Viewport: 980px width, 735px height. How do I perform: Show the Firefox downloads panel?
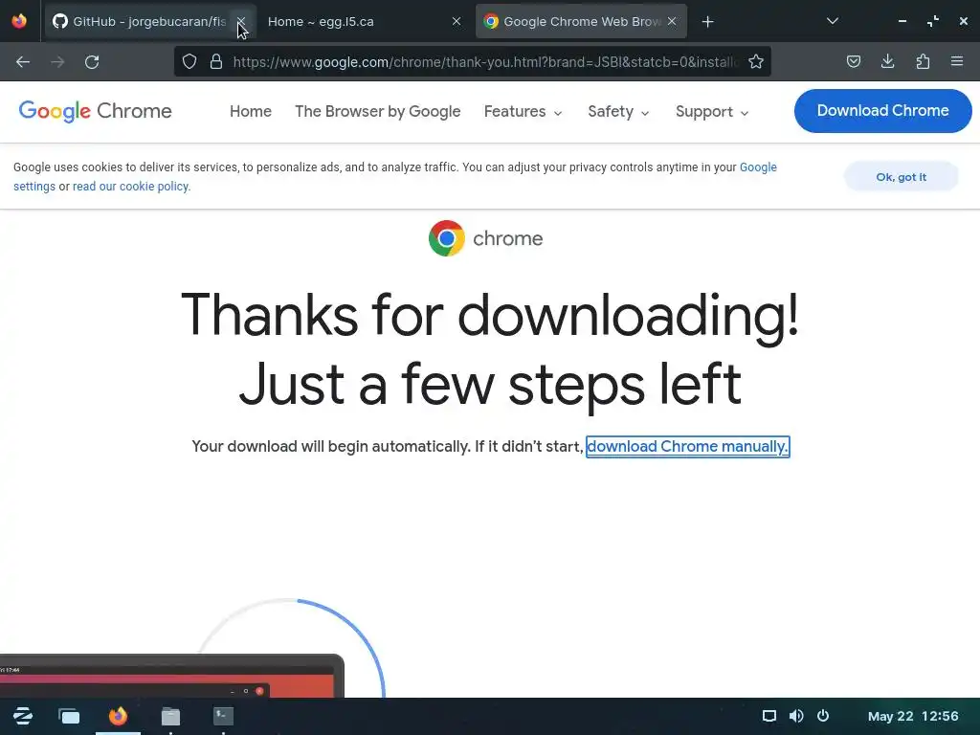tap(887, 61)
